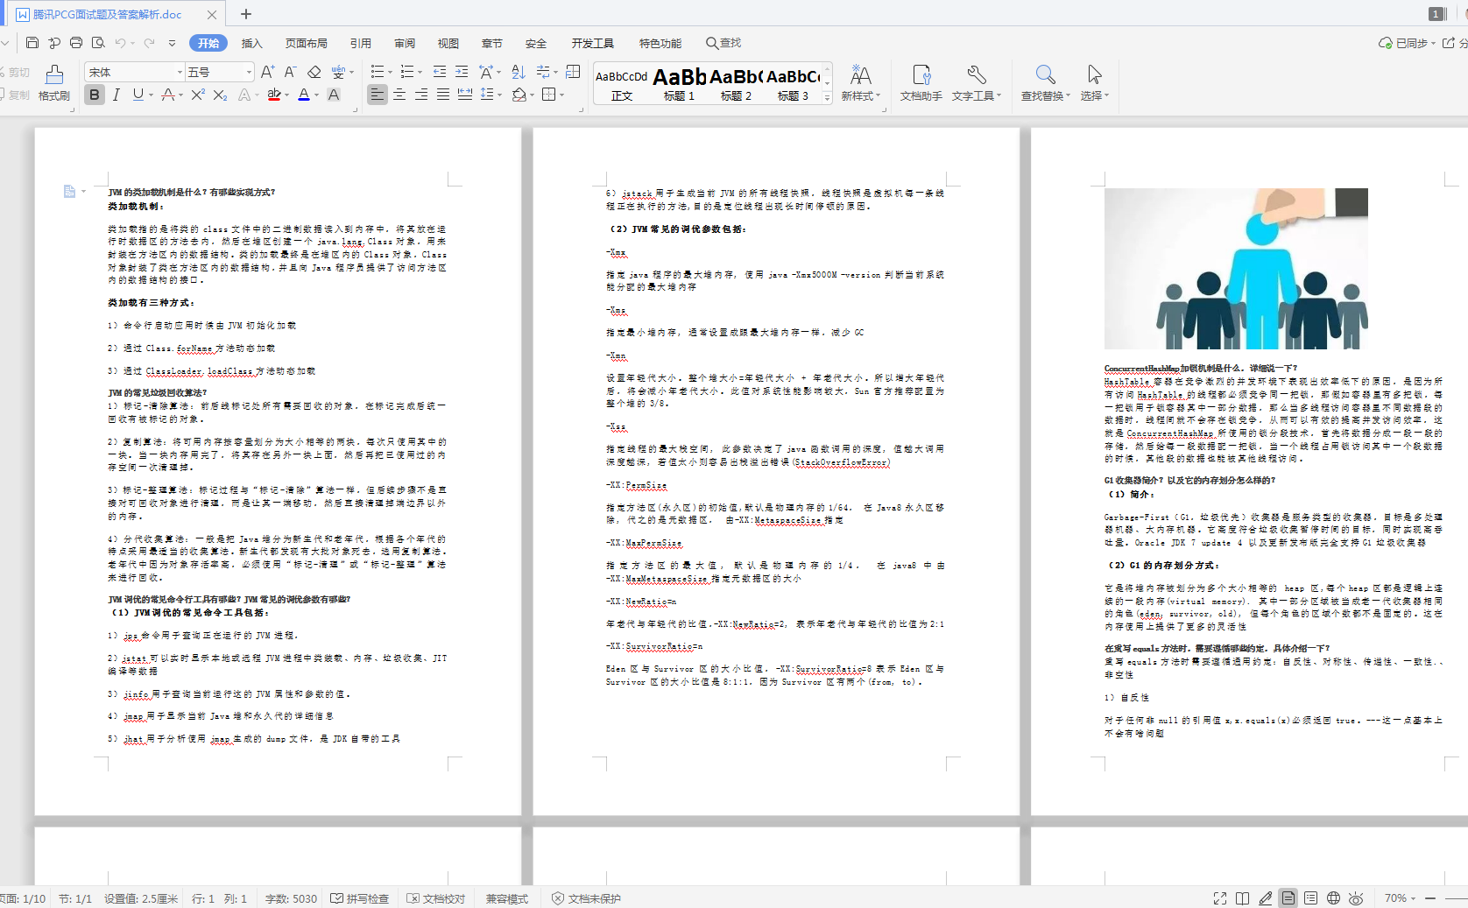
Task: Switch to full screen view in status bar
Action: tap(1220, 898)
